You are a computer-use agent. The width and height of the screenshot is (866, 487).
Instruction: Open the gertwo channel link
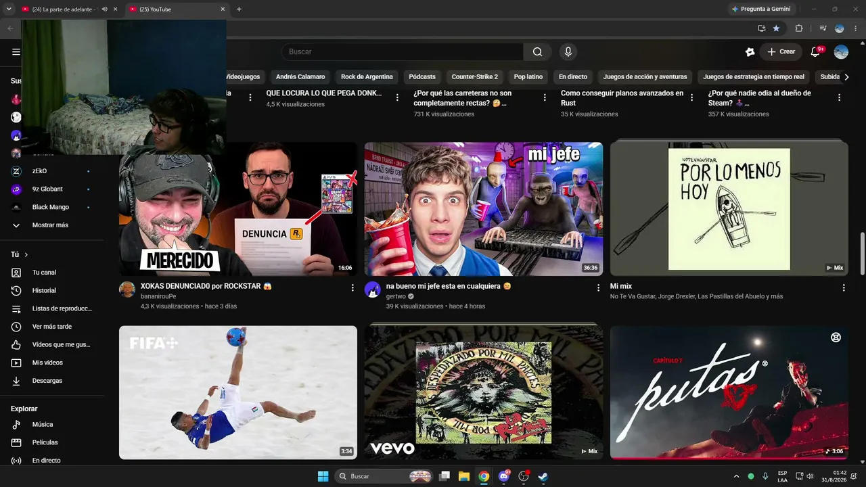(396, 296)
